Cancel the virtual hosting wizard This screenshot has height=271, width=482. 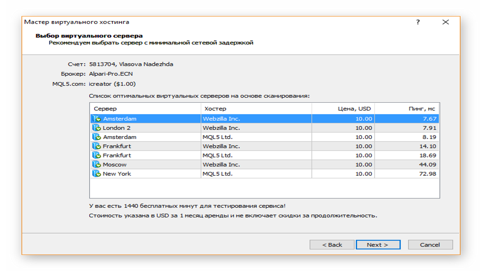click(430, 245)
